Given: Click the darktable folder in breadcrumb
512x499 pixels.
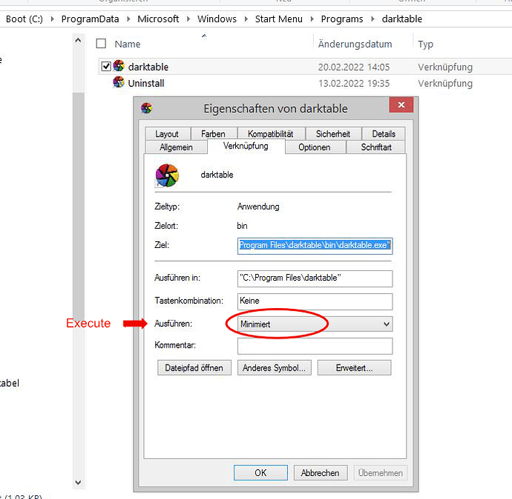Looking at the screenshot, I should [x=402, y=19].
